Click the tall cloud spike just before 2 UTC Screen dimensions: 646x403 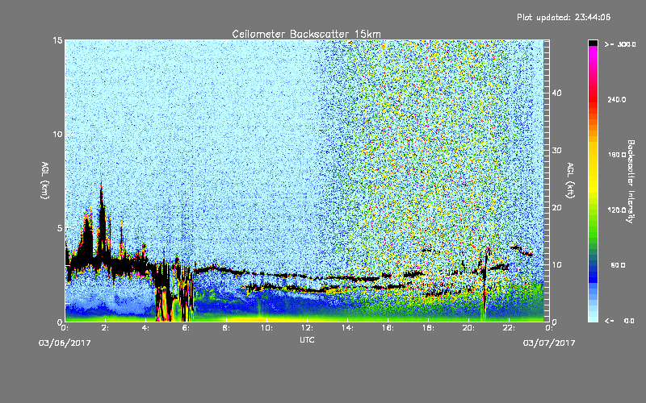(103, 222)
